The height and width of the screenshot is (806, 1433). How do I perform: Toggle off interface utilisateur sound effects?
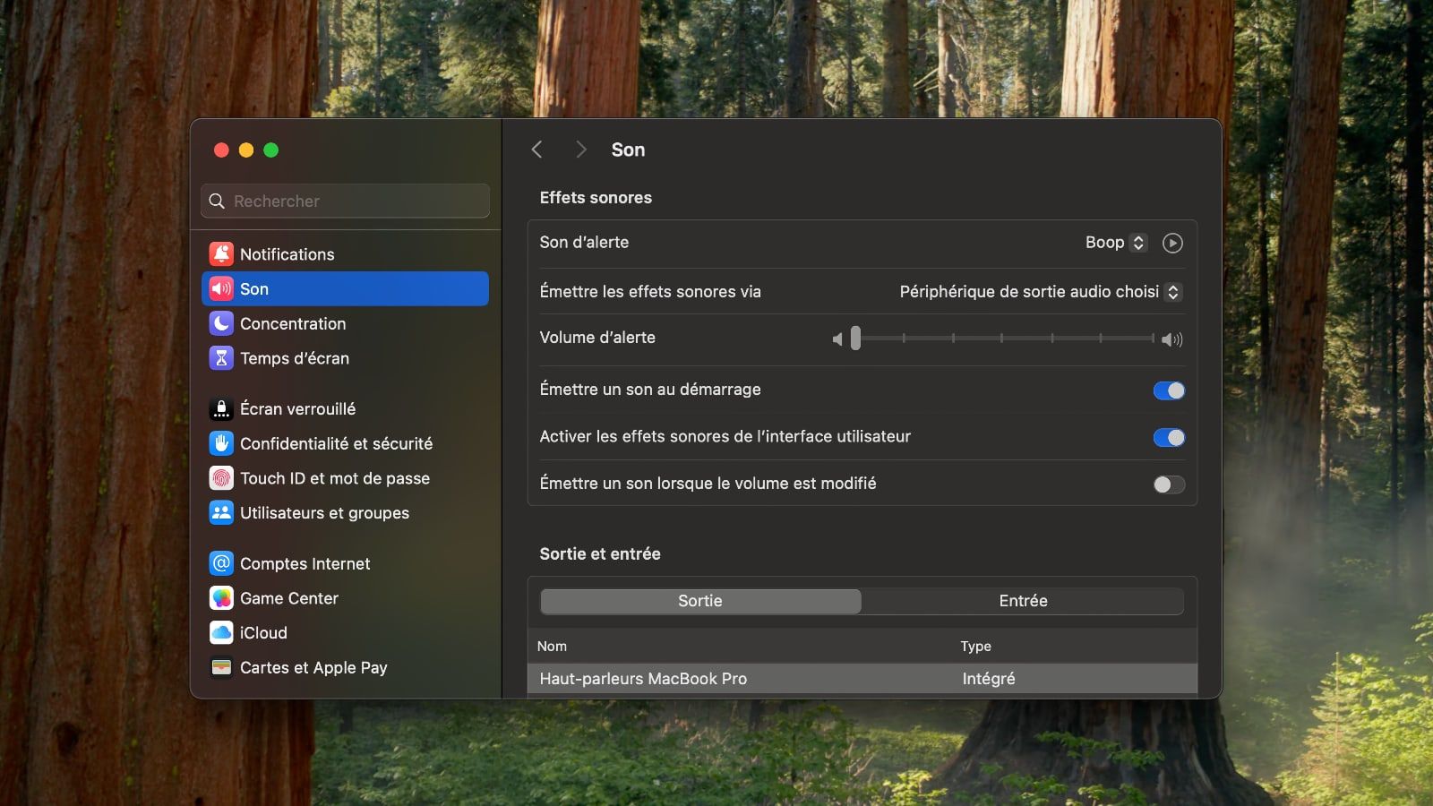click(x=1168, y=437)
